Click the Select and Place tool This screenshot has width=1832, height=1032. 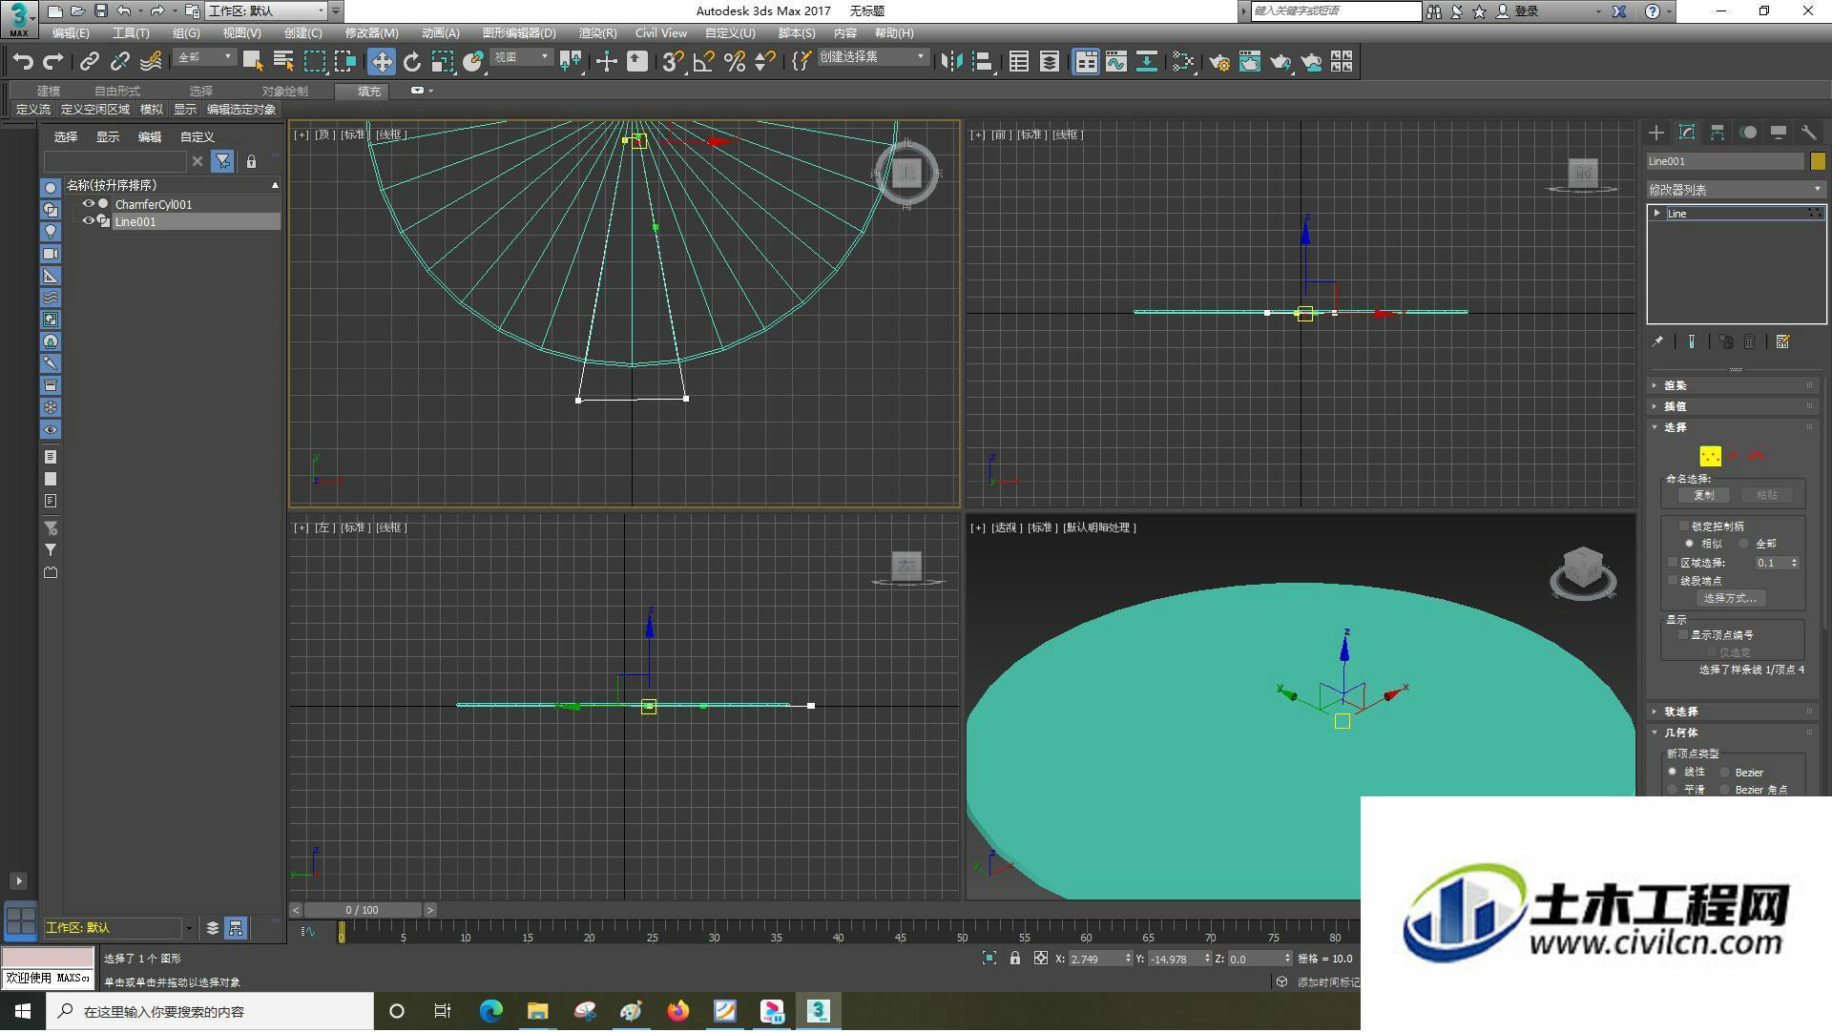pos(473,62)
